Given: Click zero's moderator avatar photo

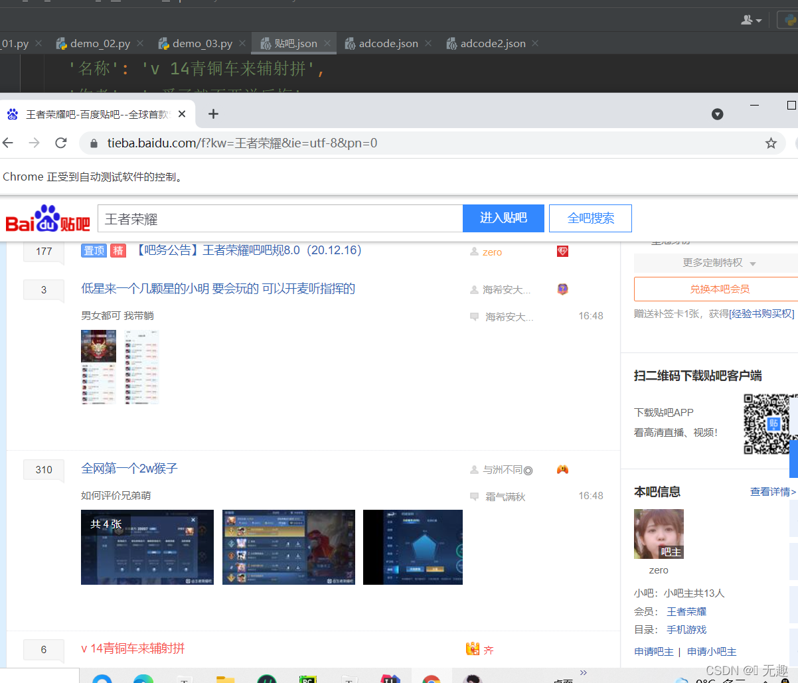Looking at the screenshot, I should click(658, 533).
